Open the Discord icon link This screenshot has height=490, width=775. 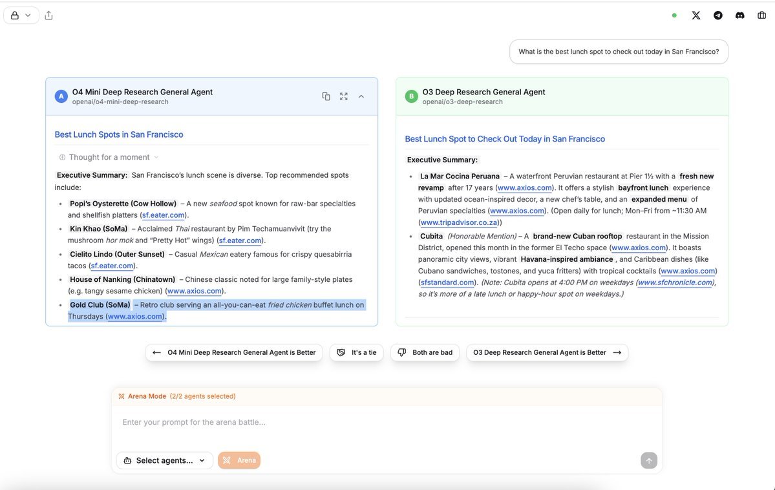739,16
